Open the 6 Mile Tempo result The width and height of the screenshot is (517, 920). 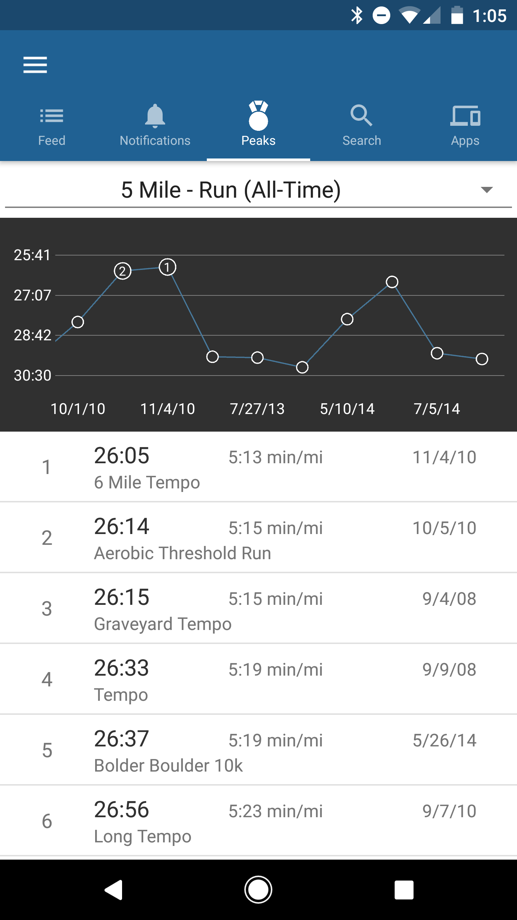(258, 467)
